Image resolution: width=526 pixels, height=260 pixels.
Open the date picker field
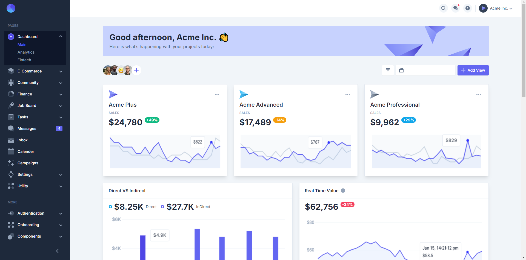click(425, 70)
